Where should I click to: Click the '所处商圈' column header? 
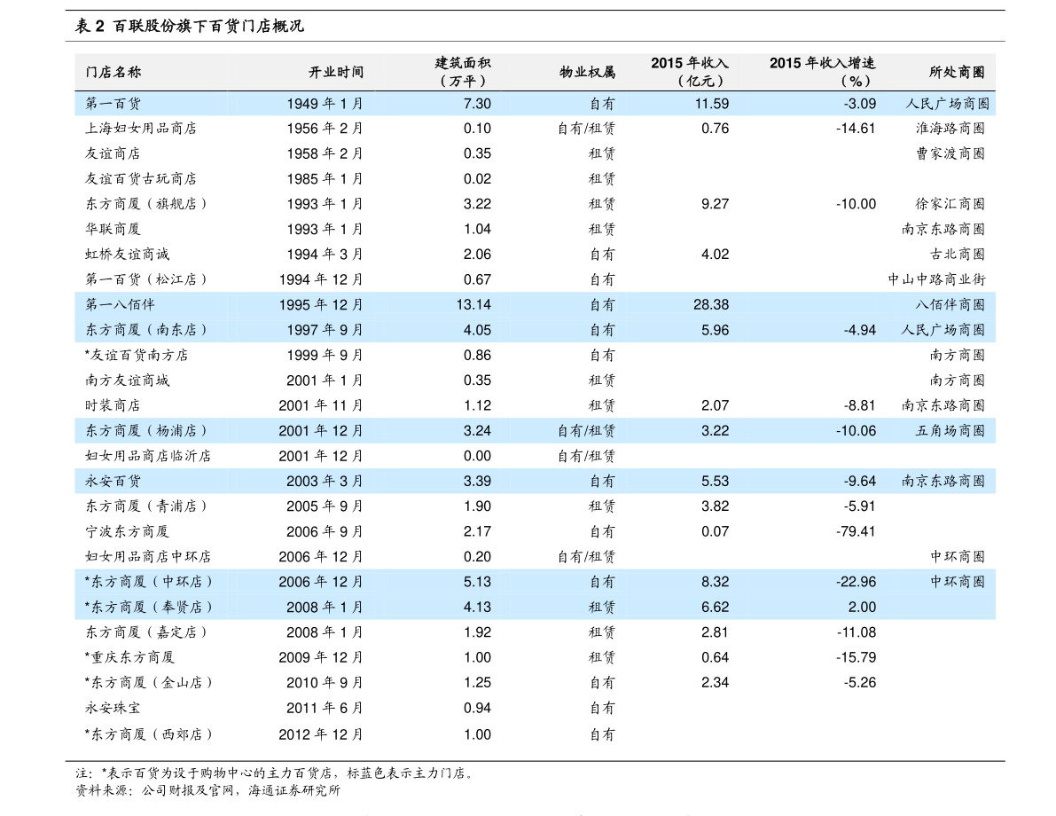[957, 72]
